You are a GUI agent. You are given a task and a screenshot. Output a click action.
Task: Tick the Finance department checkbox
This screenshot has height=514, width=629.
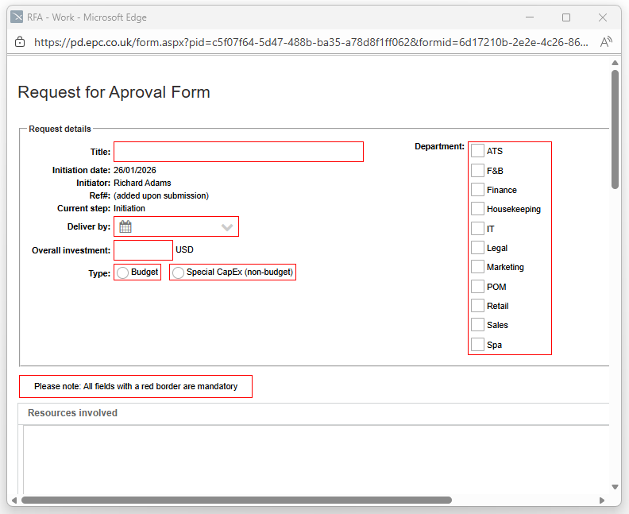click(x=477, y=190)
